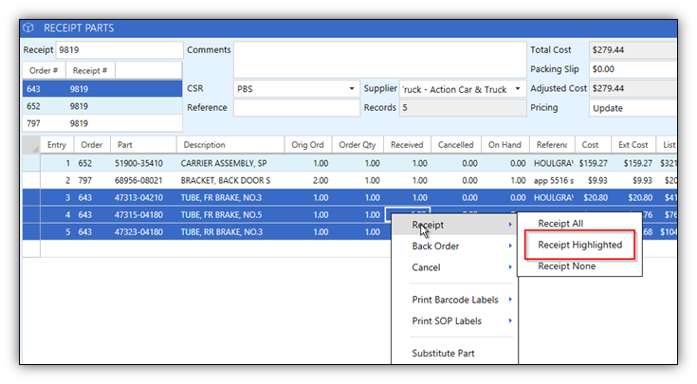
Task: Click the On Hand column header
Action: tap(504, 145)
